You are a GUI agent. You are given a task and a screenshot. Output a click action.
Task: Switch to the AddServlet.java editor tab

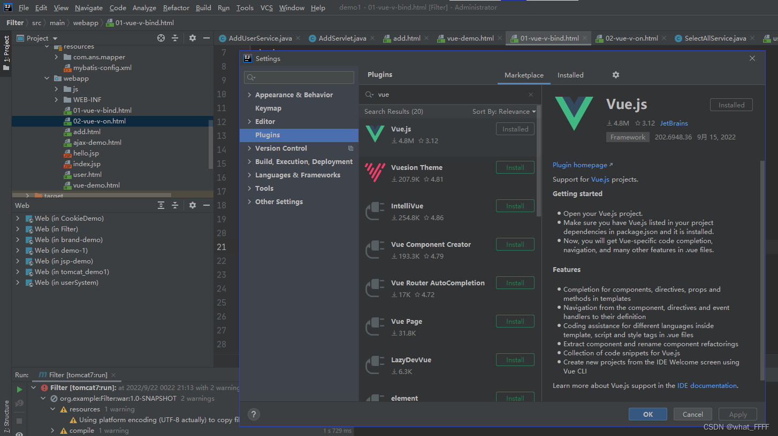[x=342, y=38]
